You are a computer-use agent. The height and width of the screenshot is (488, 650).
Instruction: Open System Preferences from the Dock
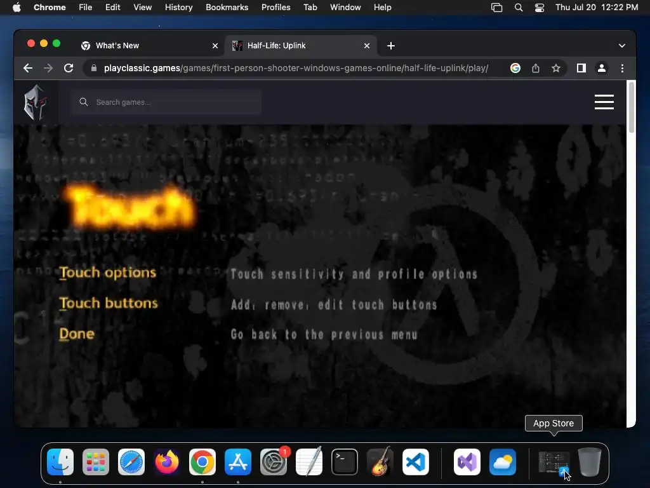coord(274,462)
